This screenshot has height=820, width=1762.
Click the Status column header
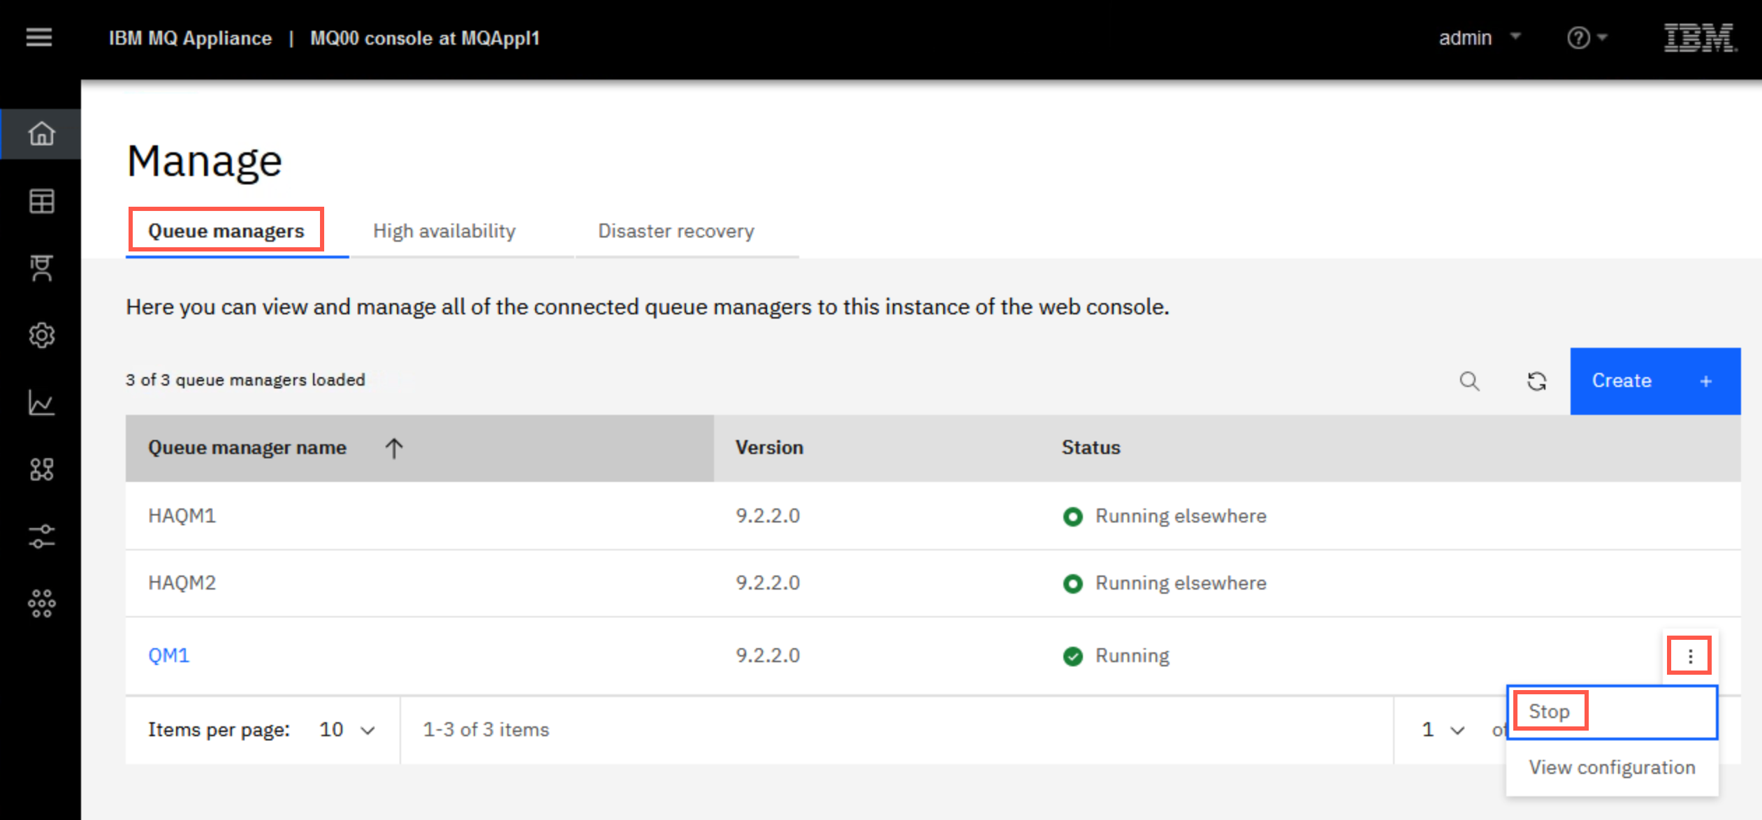click(1091, 448)
